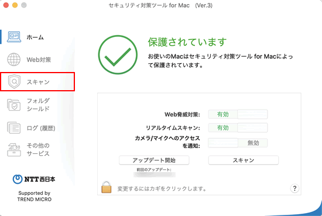Image resolution: width=322 pixels, height=216 pixels.
Task: Open help with the question mark icon
Action: point(294,188)
